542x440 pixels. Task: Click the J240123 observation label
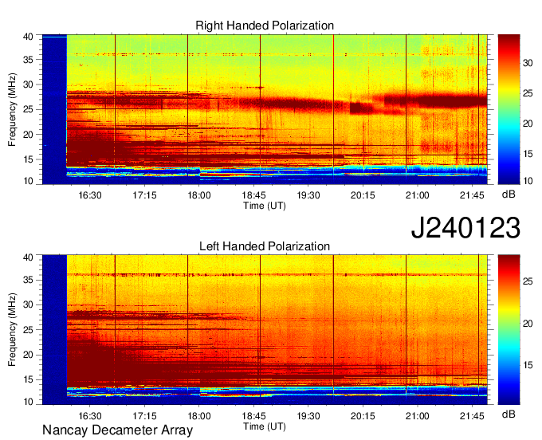tap(465, 227)
